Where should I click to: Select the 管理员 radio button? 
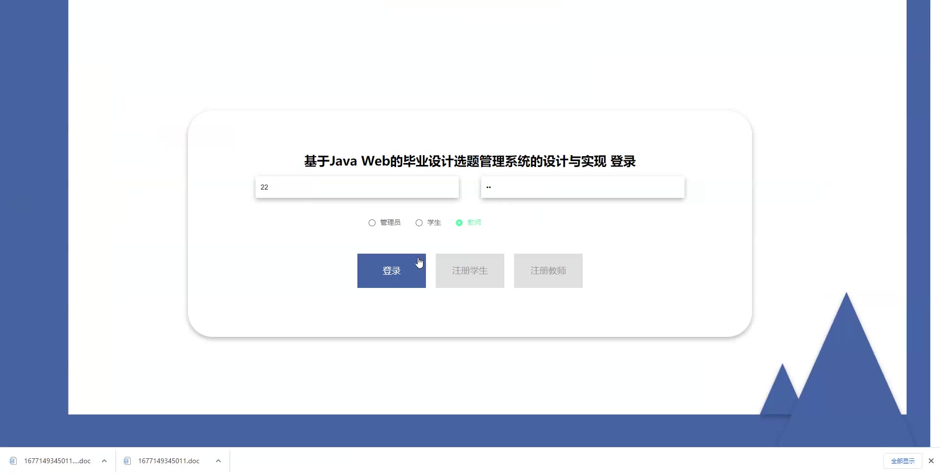tap(372, 223)
